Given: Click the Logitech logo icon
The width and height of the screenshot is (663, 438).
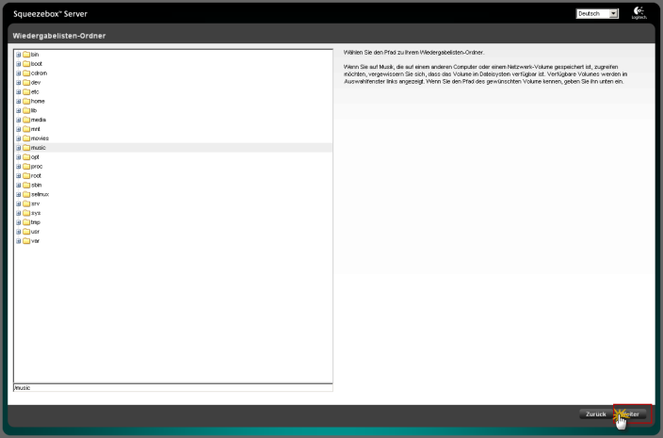Looking at the screenshot, I should (639, 13).
